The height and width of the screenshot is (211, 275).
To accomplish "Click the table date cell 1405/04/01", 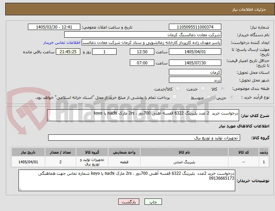I will (28, 162).
